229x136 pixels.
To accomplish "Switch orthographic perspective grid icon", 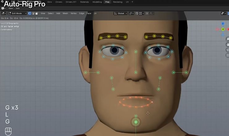I will pos(227,55).
